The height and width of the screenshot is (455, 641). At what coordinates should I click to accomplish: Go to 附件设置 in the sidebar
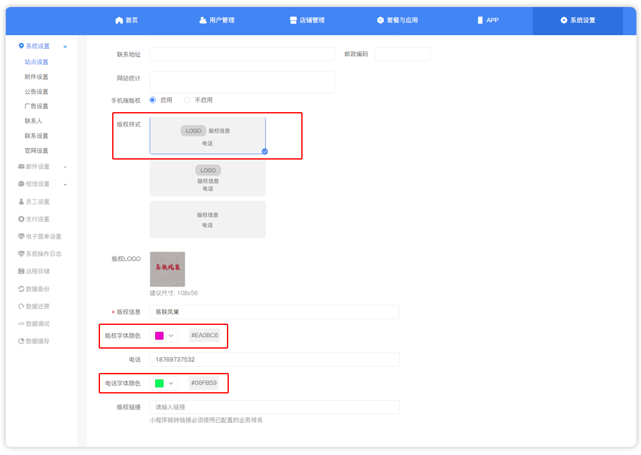pos(37,77)
